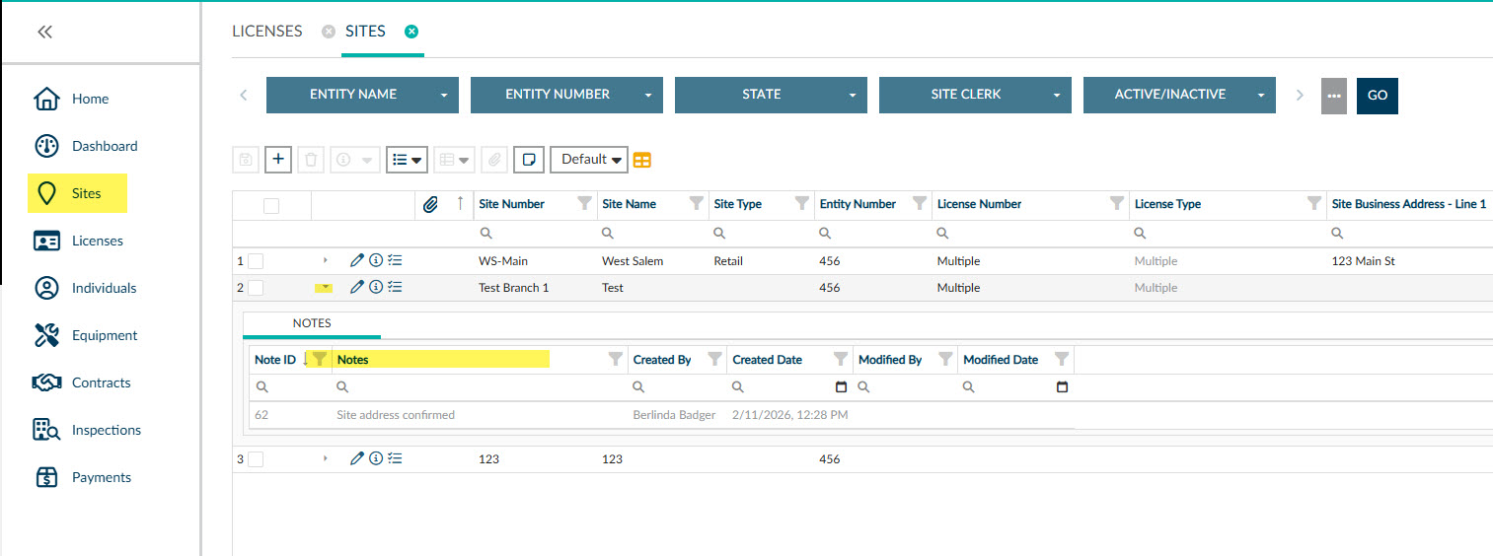
Task: Open the Site Type column filter icon
Action: [x=802, y=203]
